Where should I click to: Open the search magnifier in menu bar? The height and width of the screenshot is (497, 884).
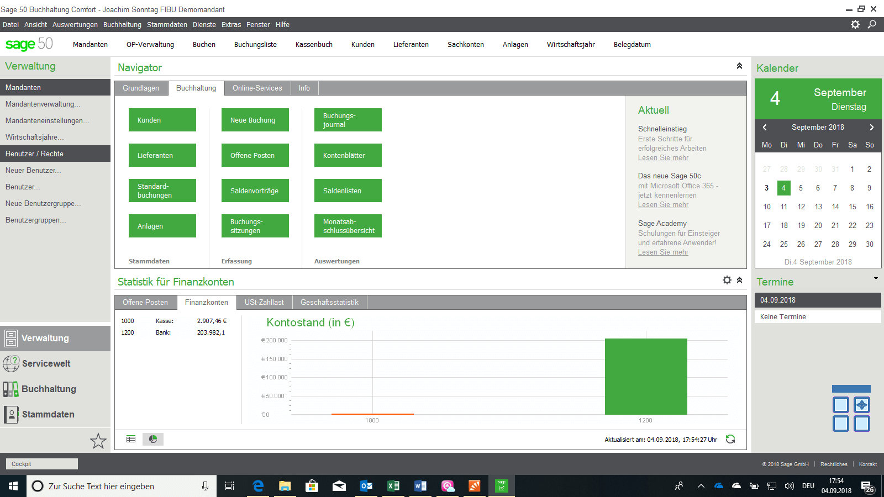[x=872, y=24]
